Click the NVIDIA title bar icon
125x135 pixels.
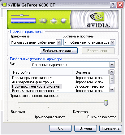4,5
